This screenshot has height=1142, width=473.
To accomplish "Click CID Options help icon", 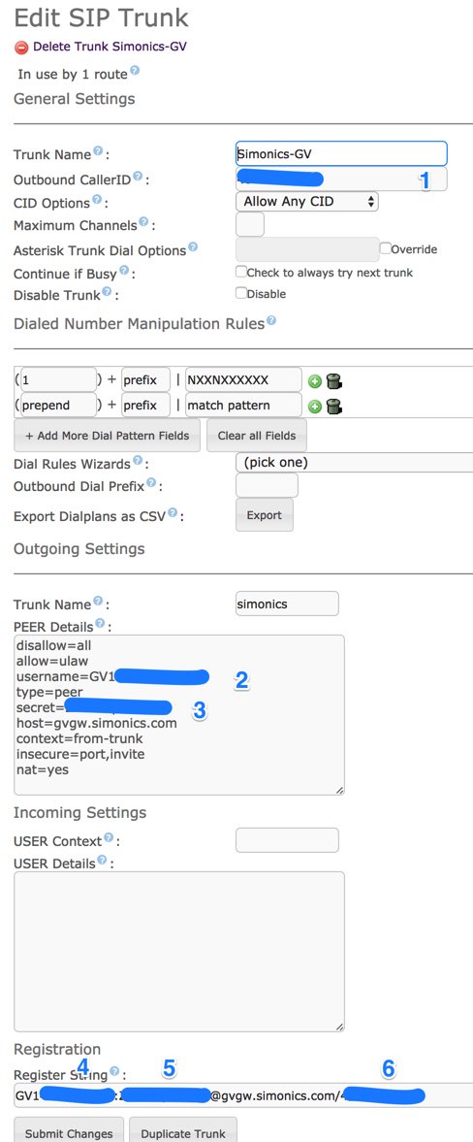I will tap(98, 200).
